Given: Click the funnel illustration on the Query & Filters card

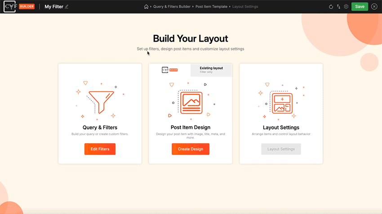Looking at the screenshot, I should [100, 101].
